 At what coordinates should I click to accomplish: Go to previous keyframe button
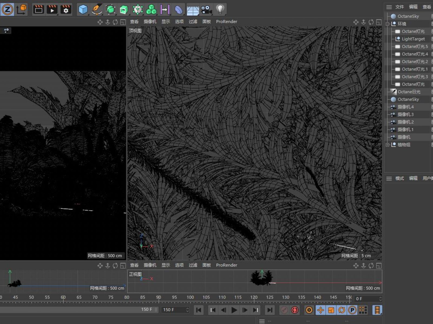(213, 310)
